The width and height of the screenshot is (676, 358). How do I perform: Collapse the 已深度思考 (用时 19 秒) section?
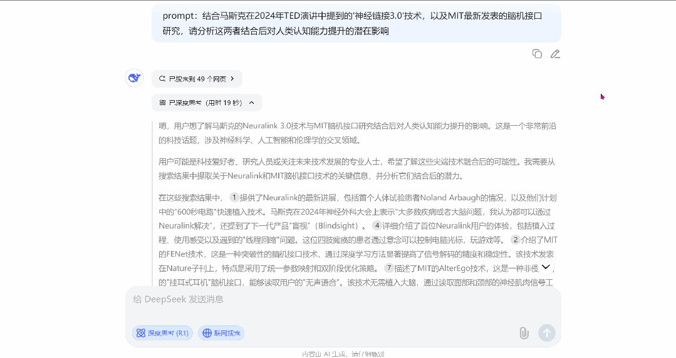pos(207,103)
